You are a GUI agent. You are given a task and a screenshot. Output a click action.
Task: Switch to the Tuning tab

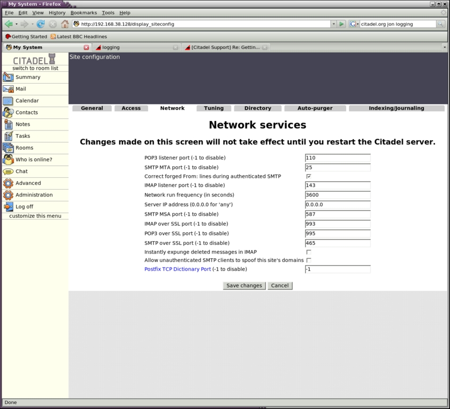pyautogui.click(x=214, y=108)
